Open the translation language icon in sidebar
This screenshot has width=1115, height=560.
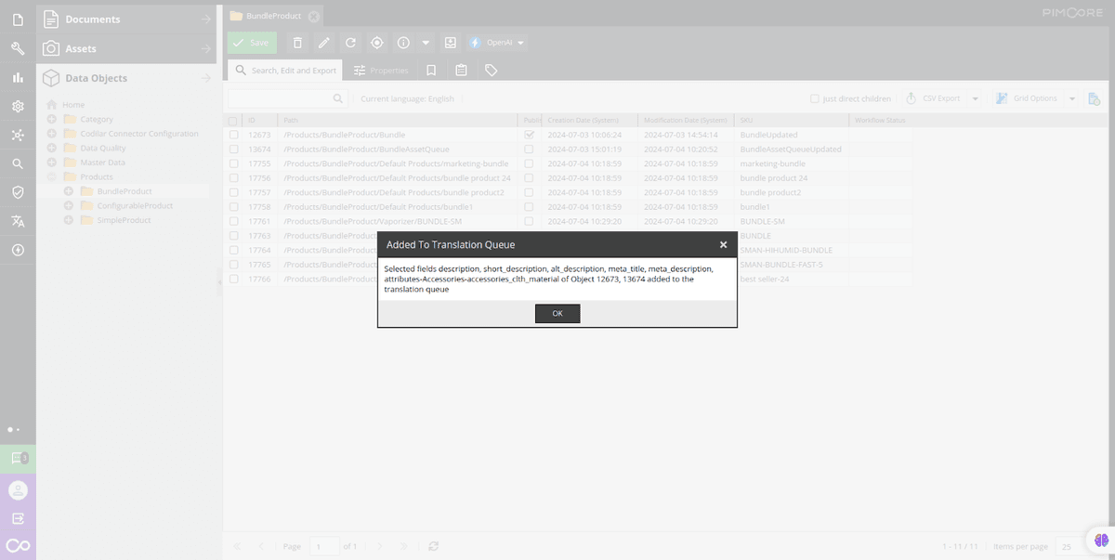point(18,221)
